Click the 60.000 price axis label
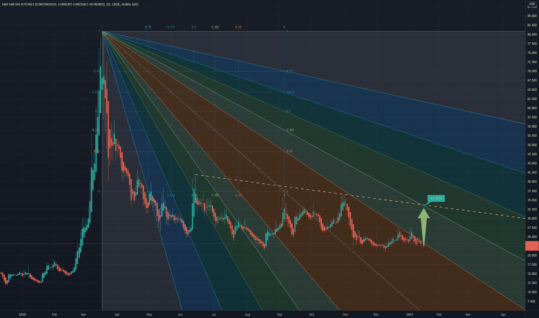Screen dimensions: 539x318 (532, 108)
